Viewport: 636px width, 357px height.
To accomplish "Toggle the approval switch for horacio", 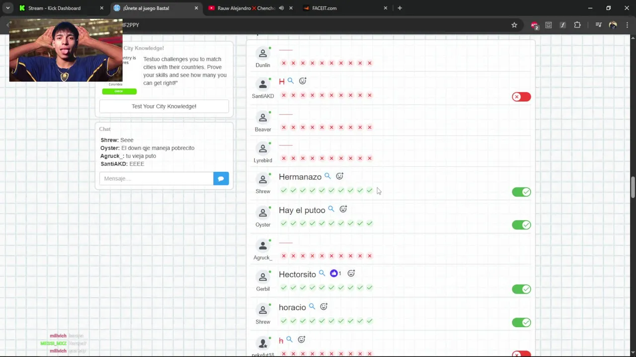I will click(x=521, y=322).
